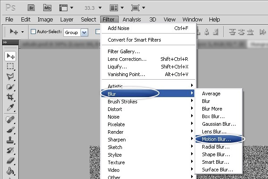268x179 pixels.
Task: Expand the Texture submenu
Action: 148,162
